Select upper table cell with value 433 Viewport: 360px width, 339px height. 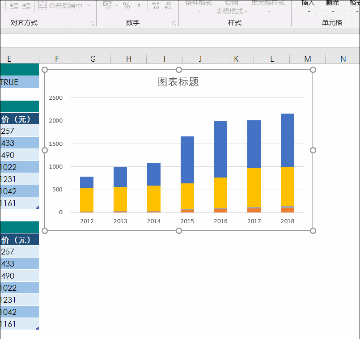[20, 143]
